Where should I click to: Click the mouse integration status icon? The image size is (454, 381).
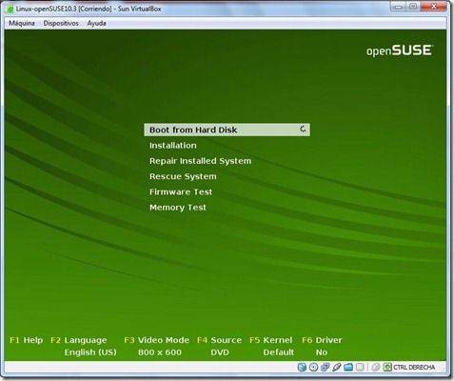tap(376, 368)
